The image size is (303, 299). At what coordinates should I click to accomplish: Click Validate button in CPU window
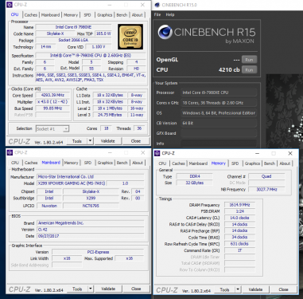[x=107, y=141]
